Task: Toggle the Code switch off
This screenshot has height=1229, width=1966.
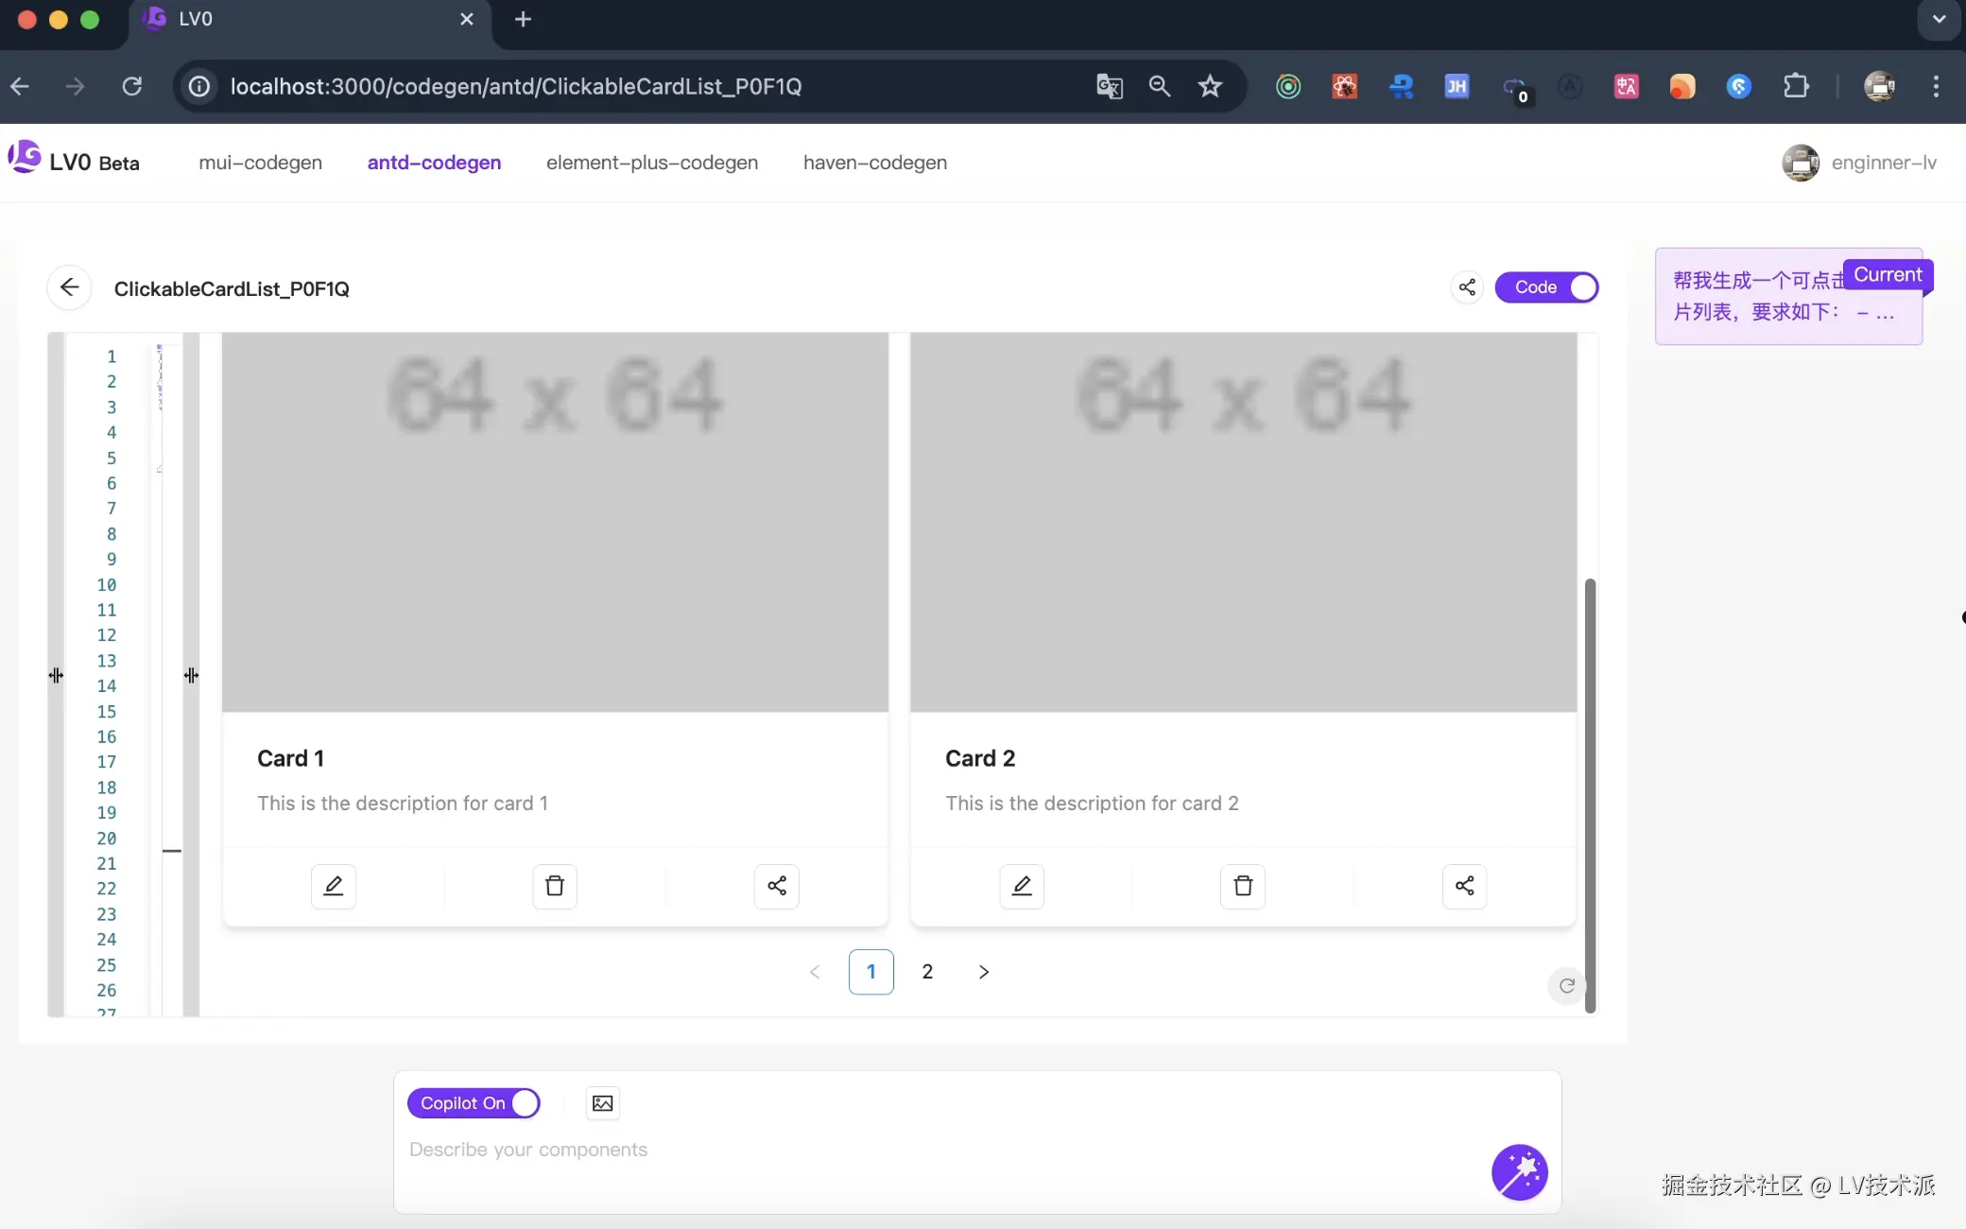Action: (x=1546, y=287)
